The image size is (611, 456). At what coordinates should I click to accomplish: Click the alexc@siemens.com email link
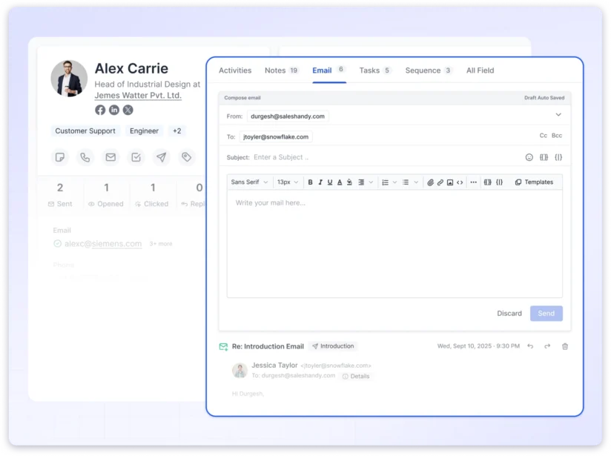pos(103,244)
